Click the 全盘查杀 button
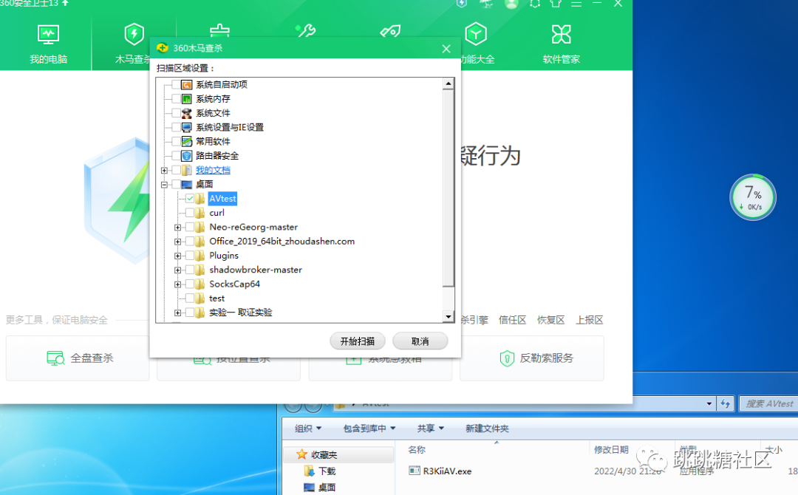 [x=78, y=358]
